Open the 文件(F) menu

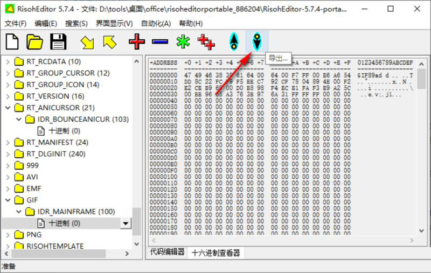(16, 24)
